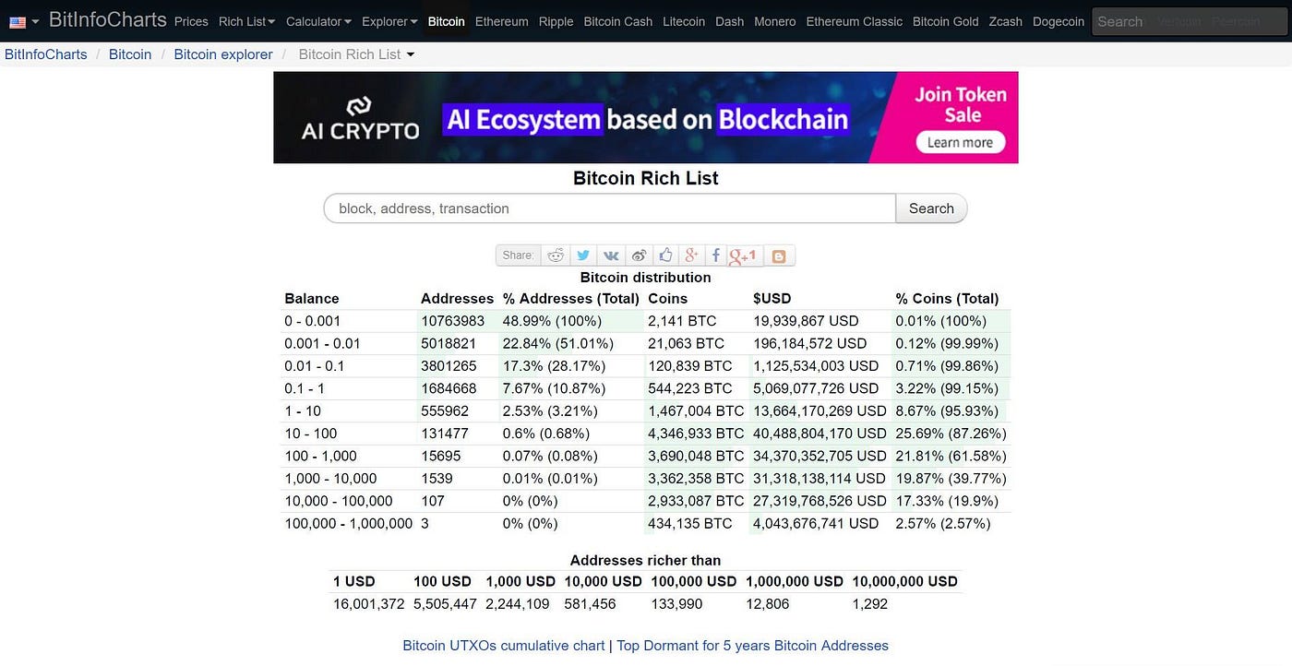Select Litecoin in the navigation bar
Screen dimensions: 1292x666
coord(683,21)
